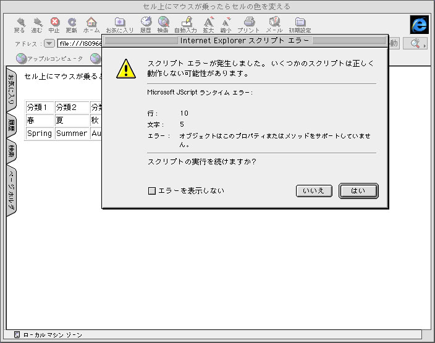Viewport: 435px width, 343px height.
Task: Click the スクリプトの実行を続けますか? text
Action: point(202,161)
